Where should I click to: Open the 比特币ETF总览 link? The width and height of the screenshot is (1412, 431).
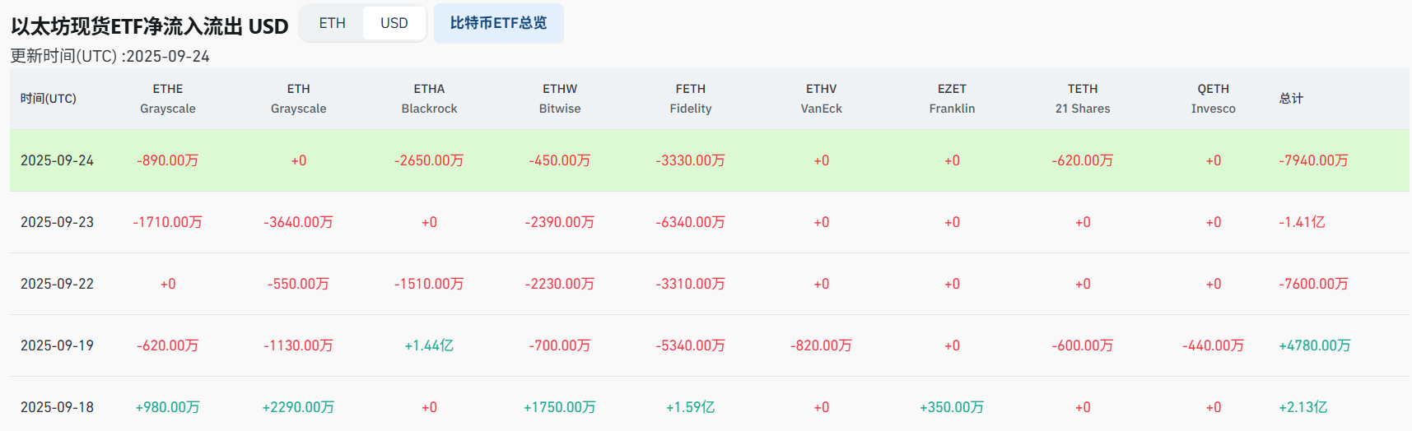tap(498, 23)
